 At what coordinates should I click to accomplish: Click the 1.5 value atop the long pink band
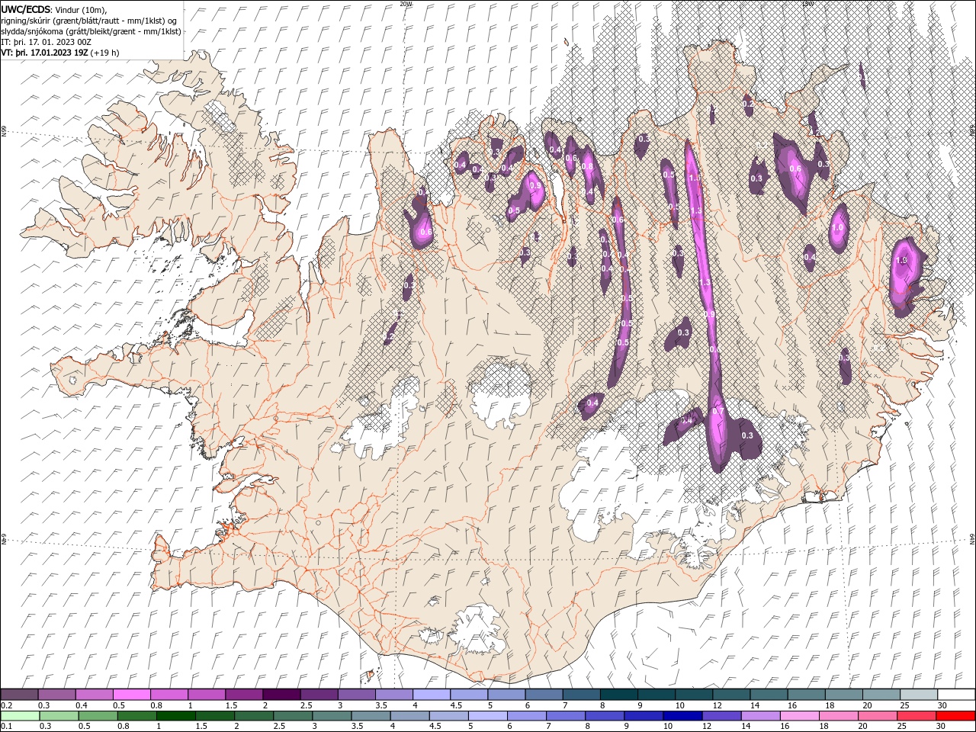694,178
